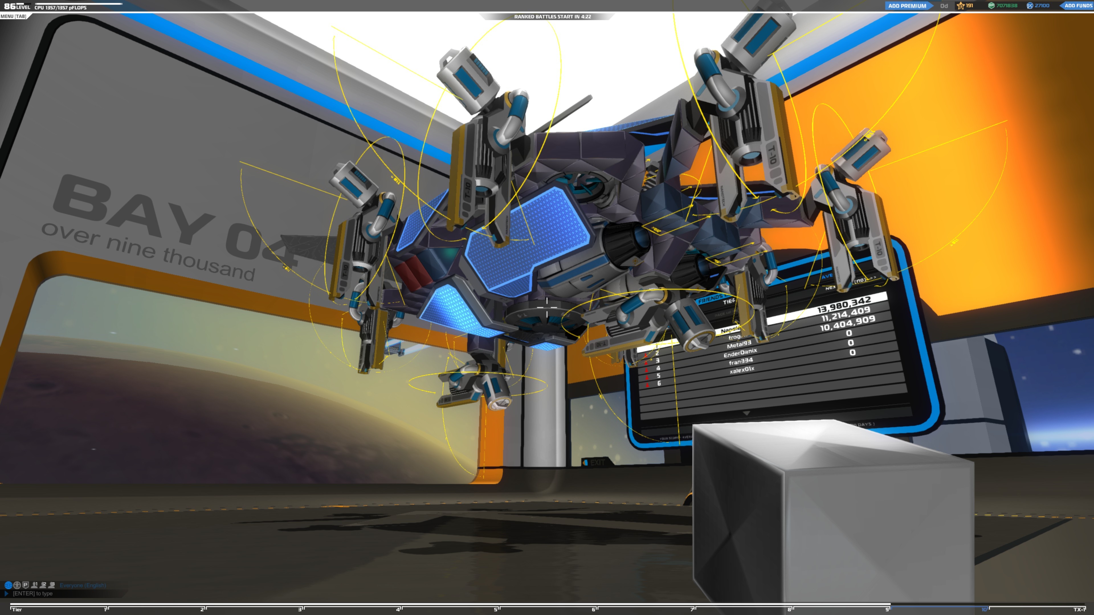Screen dimensions: 1094x615
Task: Click the green RP currency icon
Action: pyautogui.click(x=991, y=5)
